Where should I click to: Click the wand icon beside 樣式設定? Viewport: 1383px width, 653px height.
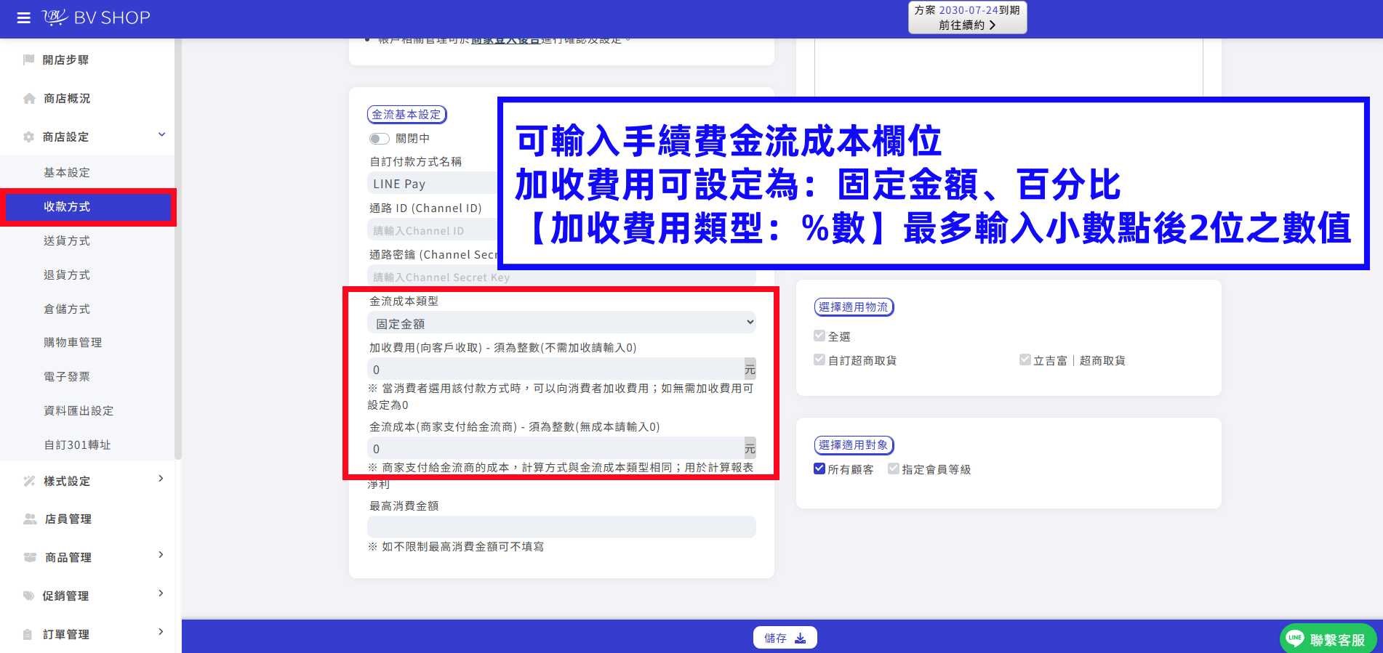29,481
